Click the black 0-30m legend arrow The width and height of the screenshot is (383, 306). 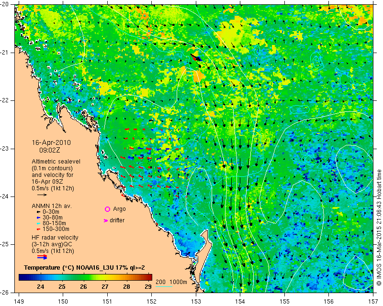(38, 212)
